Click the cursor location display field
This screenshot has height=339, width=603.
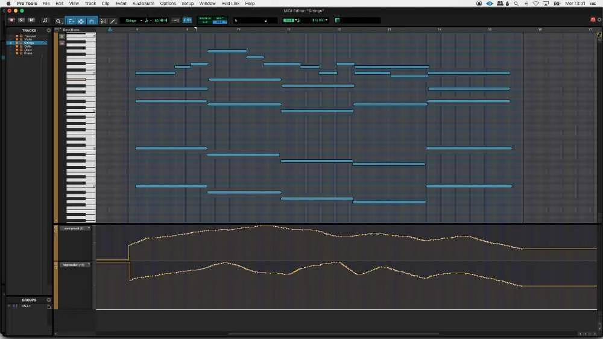tap(254, 21)
